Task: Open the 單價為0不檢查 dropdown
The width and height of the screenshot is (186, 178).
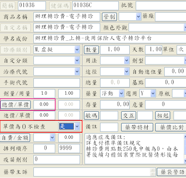Action: 77,126
